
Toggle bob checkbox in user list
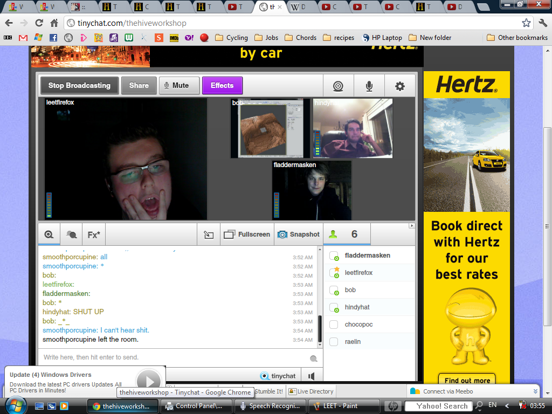coord(334,290)
